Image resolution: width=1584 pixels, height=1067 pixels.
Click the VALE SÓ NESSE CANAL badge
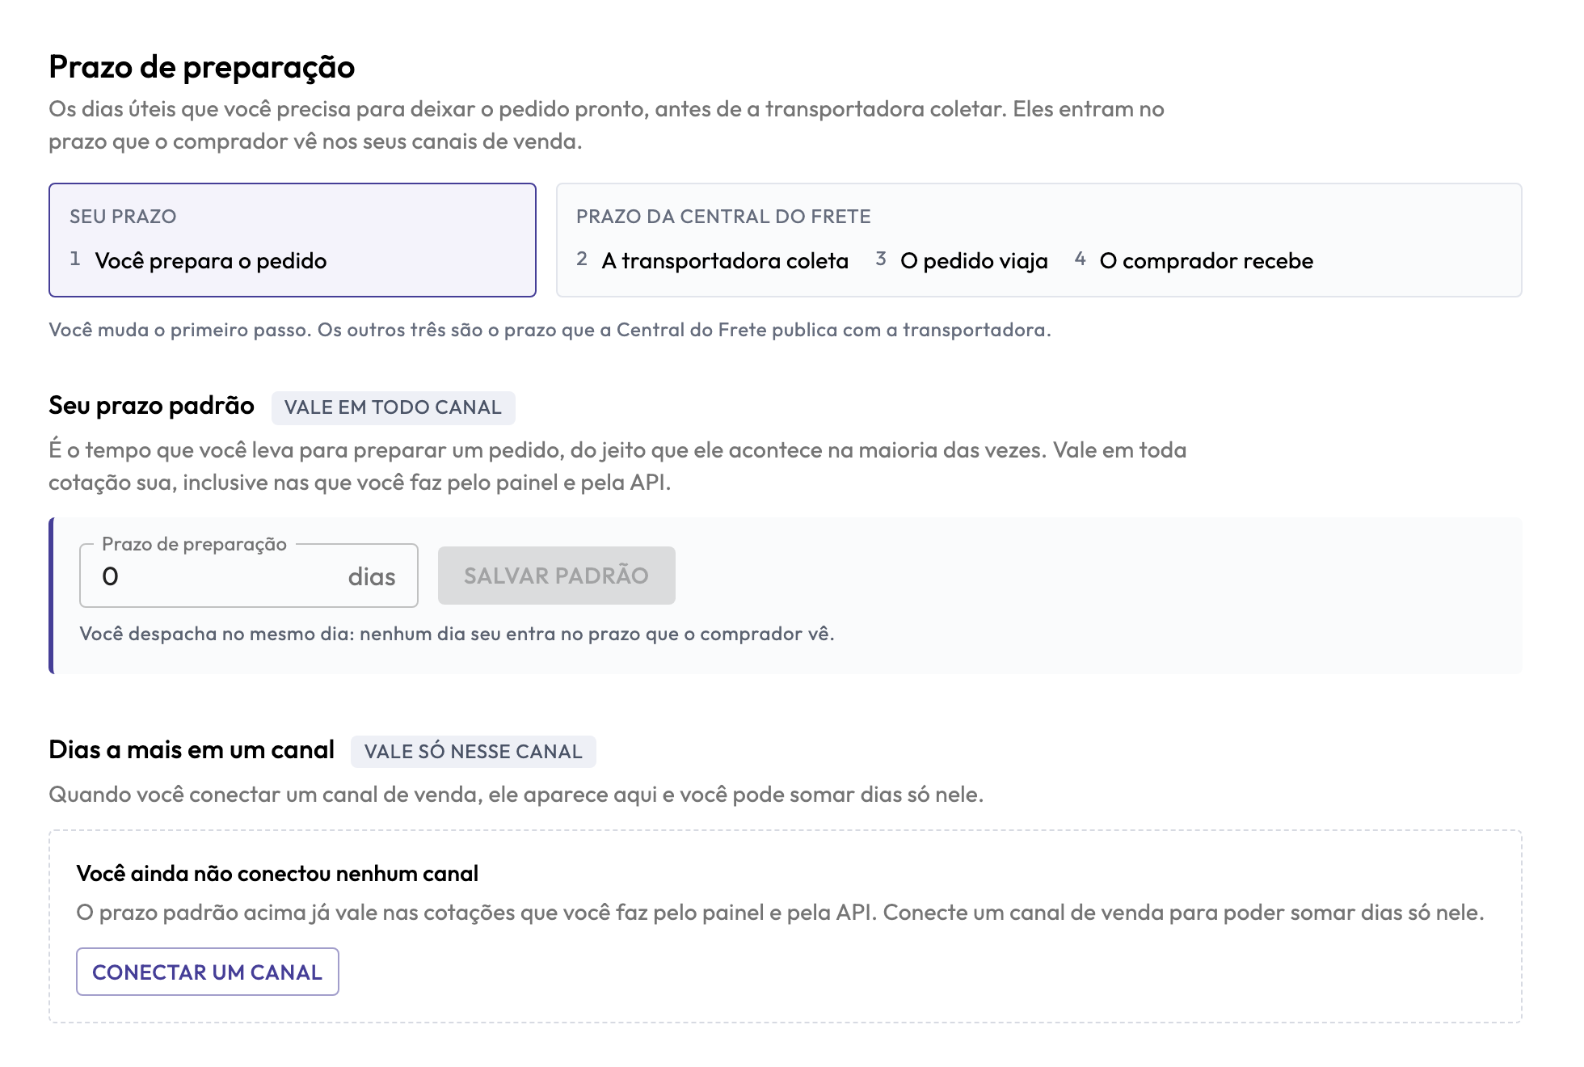click(473, 752)
